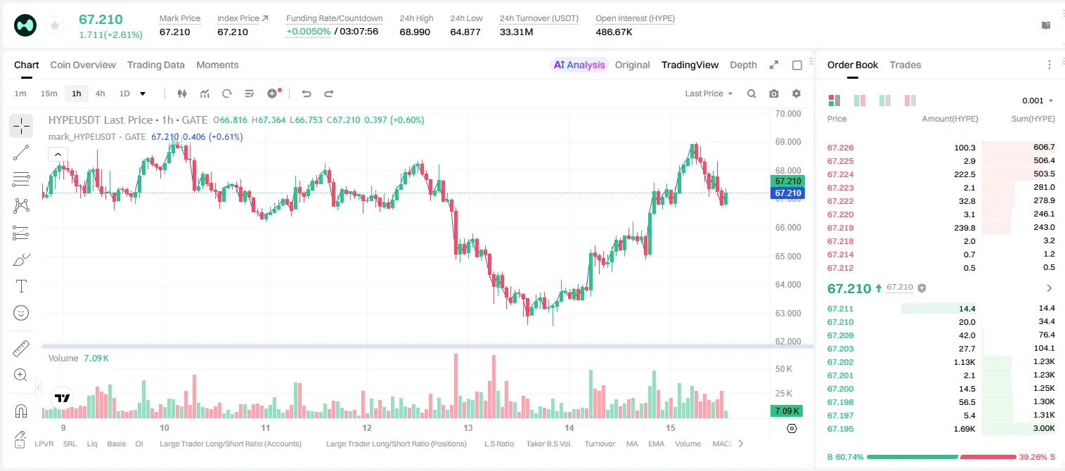Screen dimensions: 1065x471
Task: Open the emoji sticker tool
Action: (x=21, y=313)
